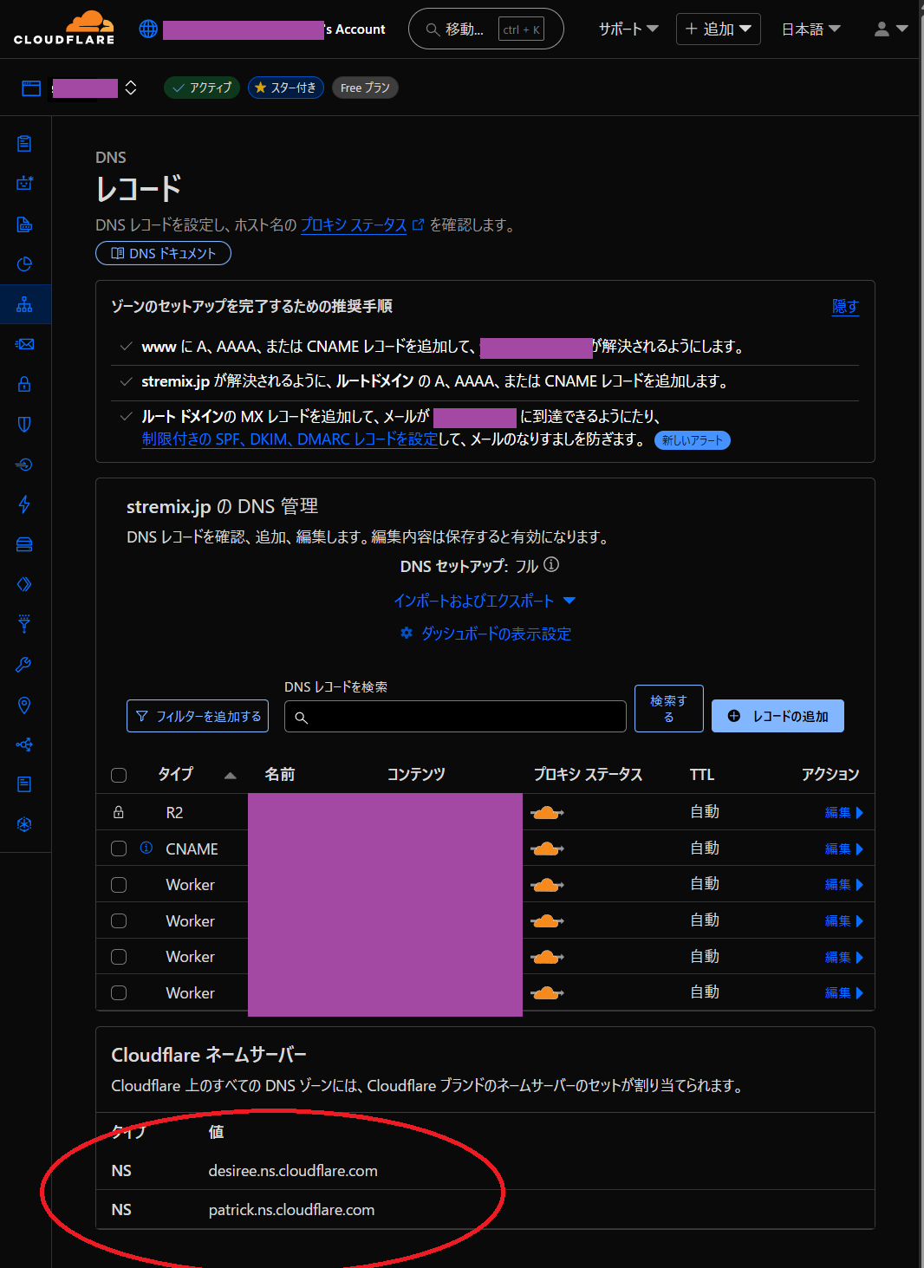Open the Workers Routes diamond brackets icon
Viewport: 924px width, 1268px height.
[24, 584]
